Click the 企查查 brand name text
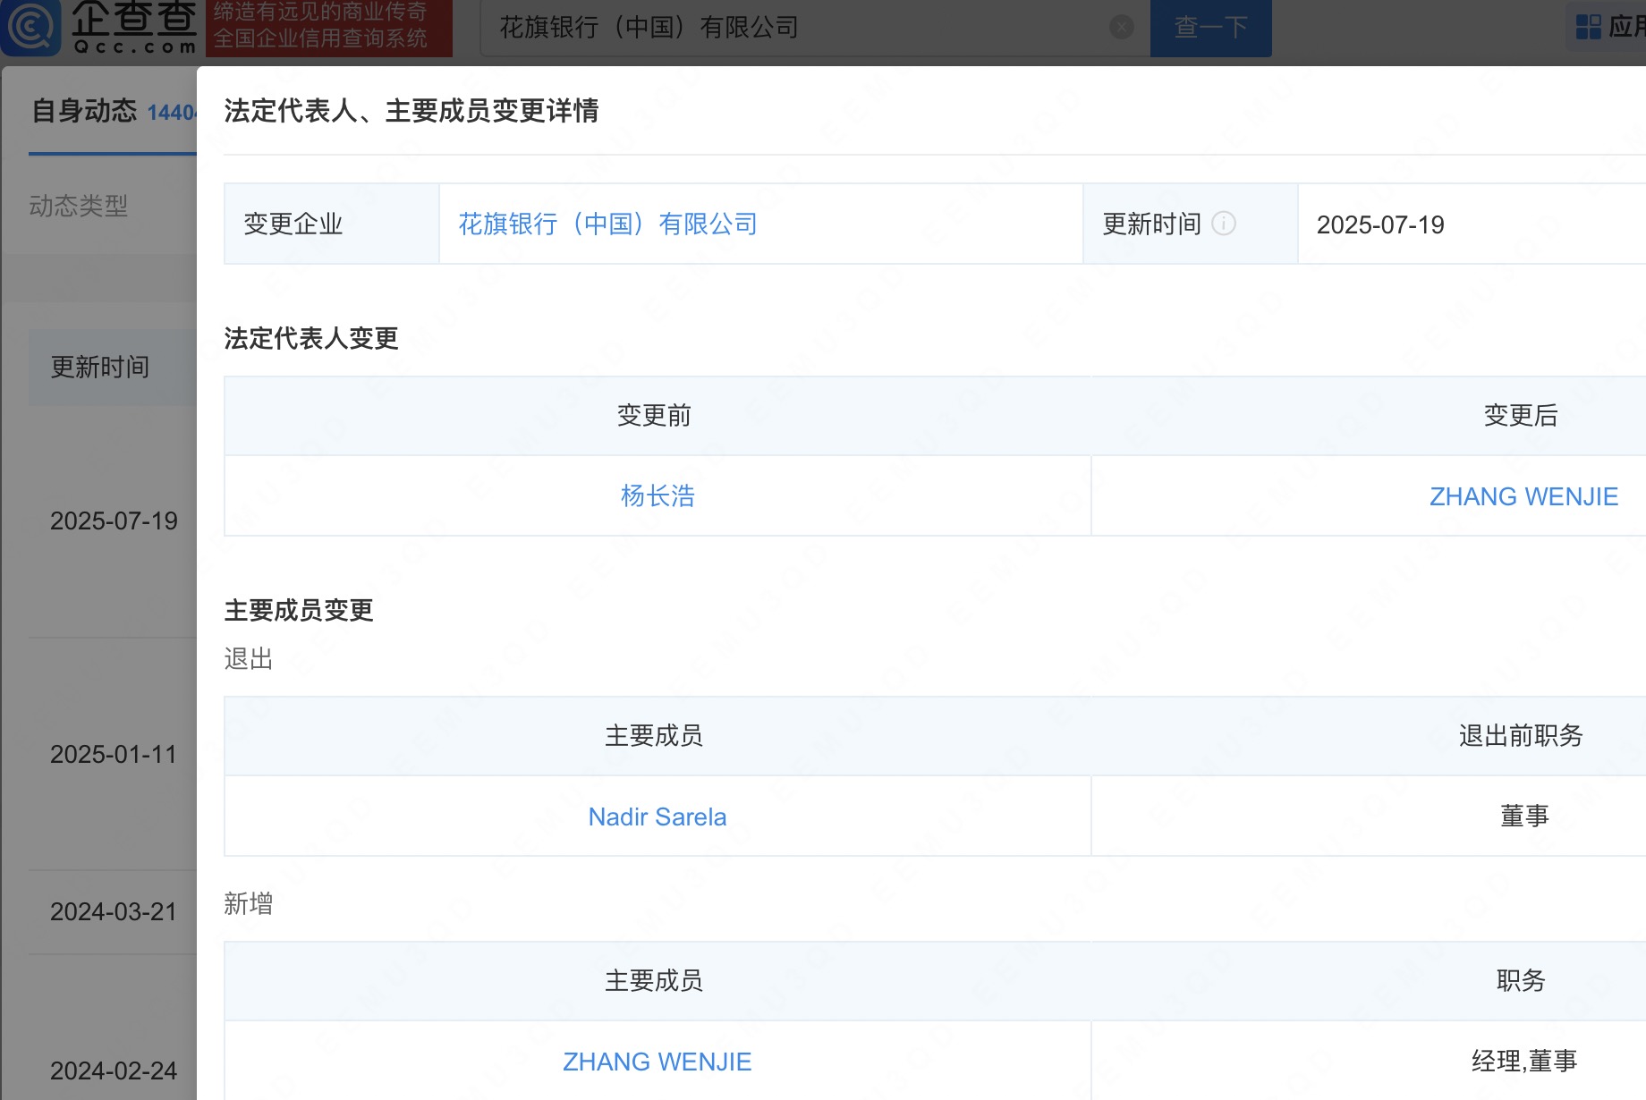Image resolution: width=1646 pixels, height=1100 pixels. click(x=134, y=18)
